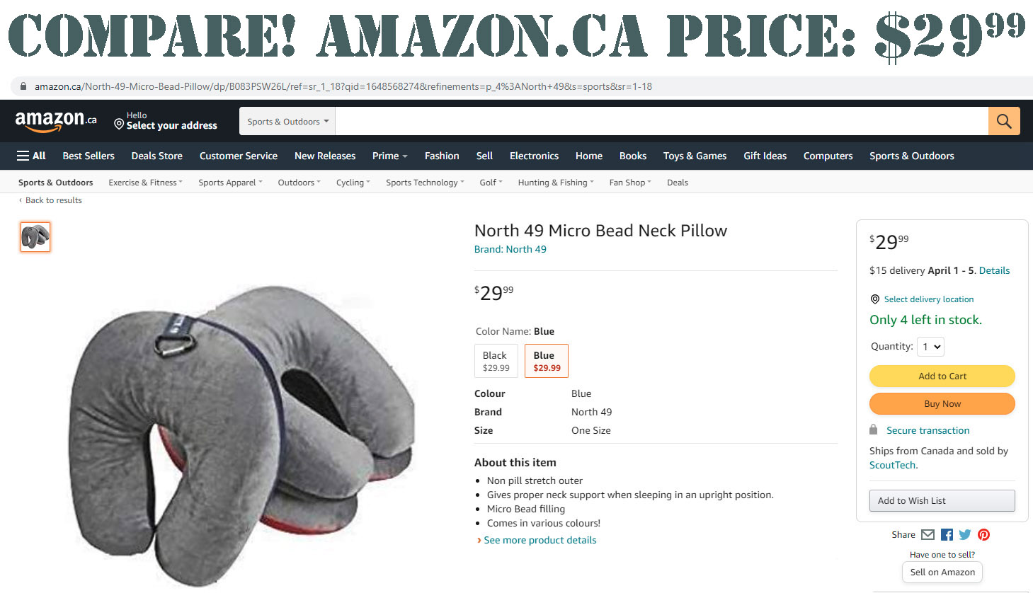
Task: Share the product on Twitter
Action: pos(964,534)
